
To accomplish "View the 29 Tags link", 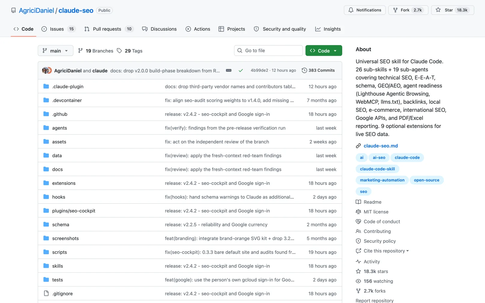I will click(130, 51).
